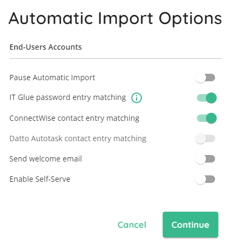Viewport: 230px width, 247px height.
Task: Switch on Enable Self-Serve
Action: (205, 179)
